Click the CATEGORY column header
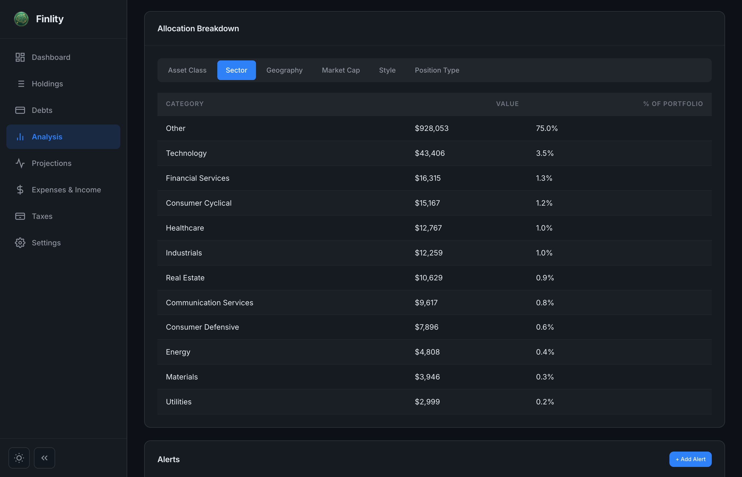742x477 pixels. [x=184, y=104]
